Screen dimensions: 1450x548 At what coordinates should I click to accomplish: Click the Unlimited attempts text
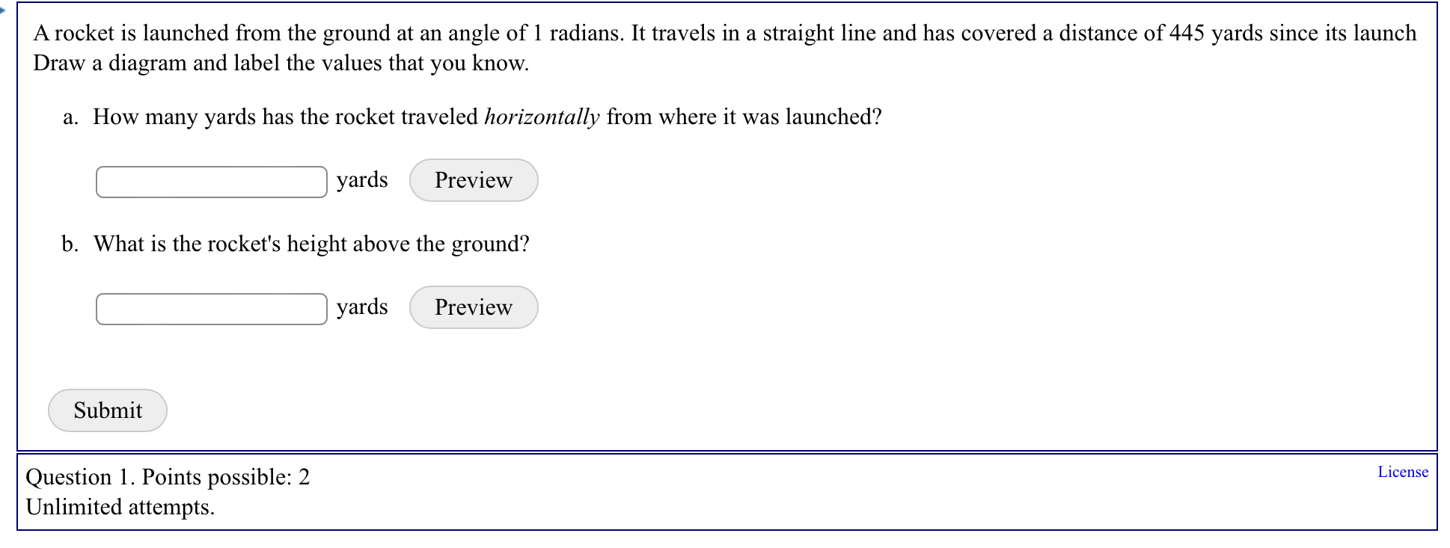(x=120, y=508)
